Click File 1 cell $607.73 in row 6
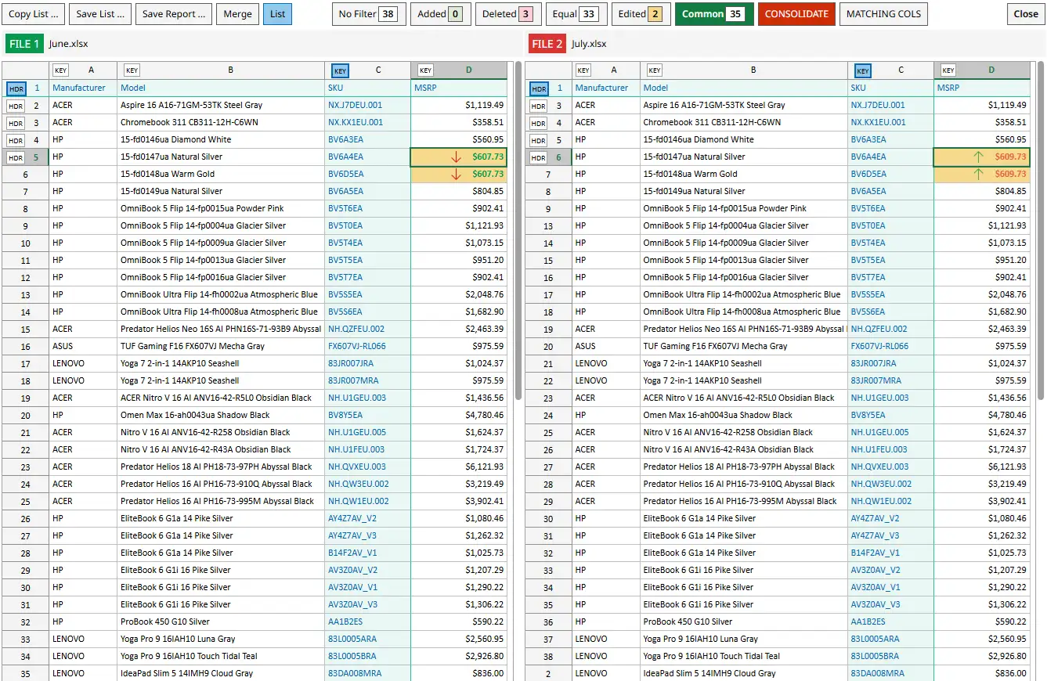The height and width of the screenshot is (681, 1047). (x=459, y=175)
